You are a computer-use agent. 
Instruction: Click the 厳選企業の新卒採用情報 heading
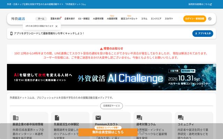coord(28,124)
